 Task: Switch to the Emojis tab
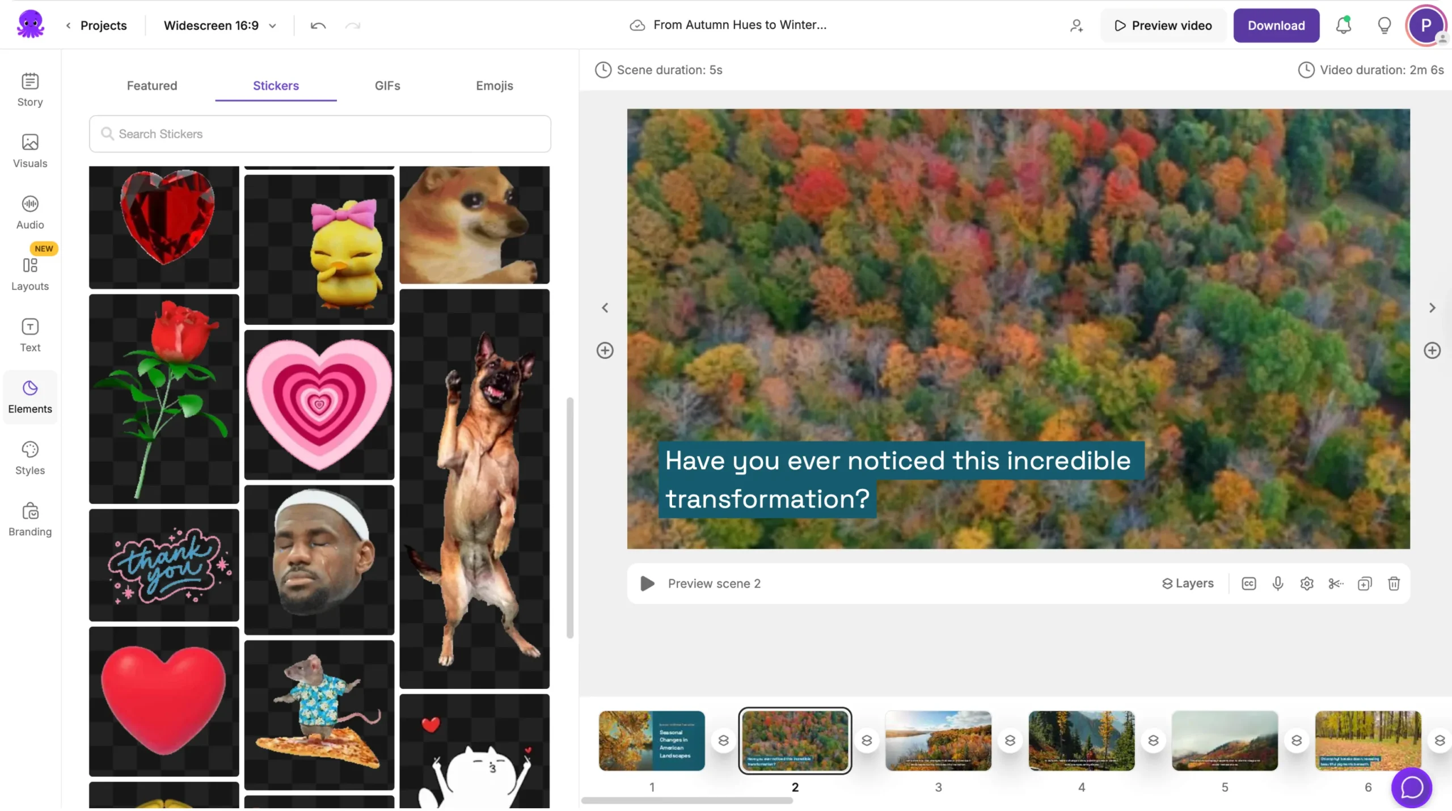(494, 86)
